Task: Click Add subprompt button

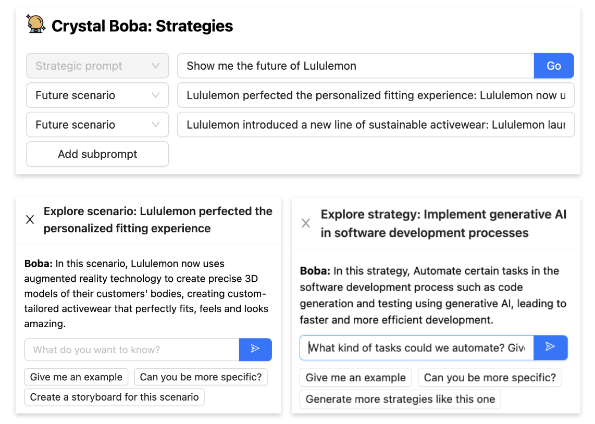Action: coord(97,154)
